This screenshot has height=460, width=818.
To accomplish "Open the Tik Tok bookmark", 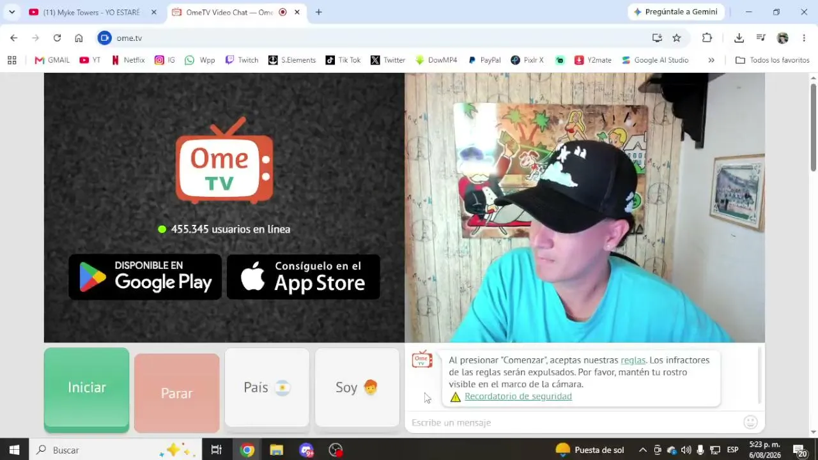I will (x=343, y=60).
